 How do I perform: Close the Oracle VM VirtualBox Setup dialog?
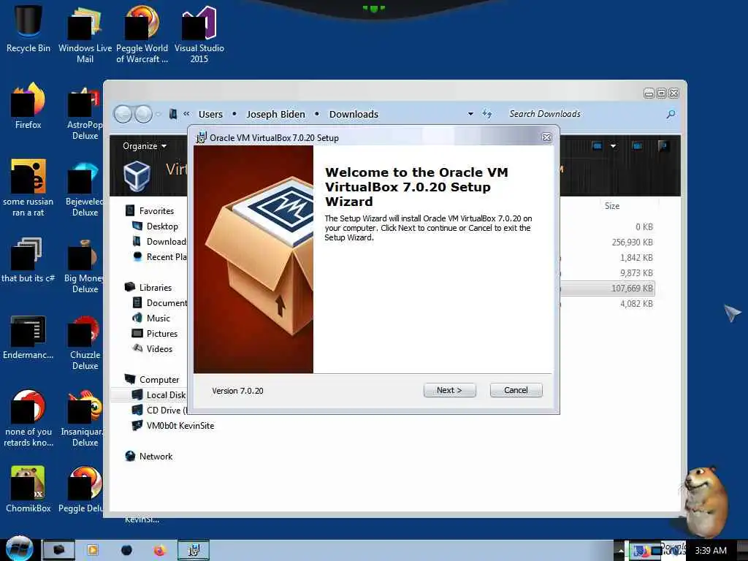click(546, 138)
